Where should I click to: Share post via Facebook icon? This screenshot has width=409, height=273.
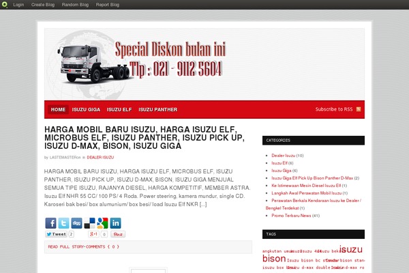click(x=50, y=223)
